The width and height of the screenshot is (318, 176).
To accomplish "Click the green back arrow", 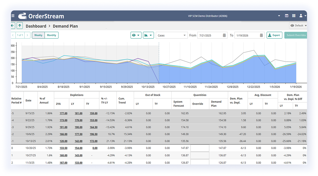I will (x=12, y=25).
